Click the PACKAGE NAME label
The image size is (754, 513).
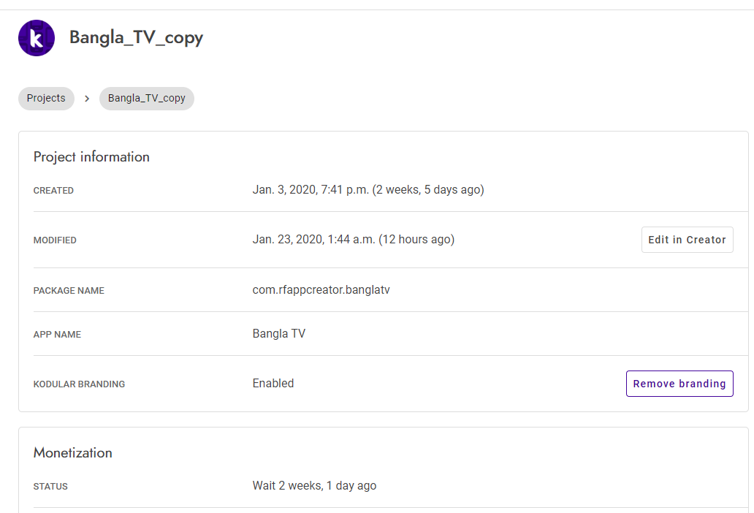point(69,291)
